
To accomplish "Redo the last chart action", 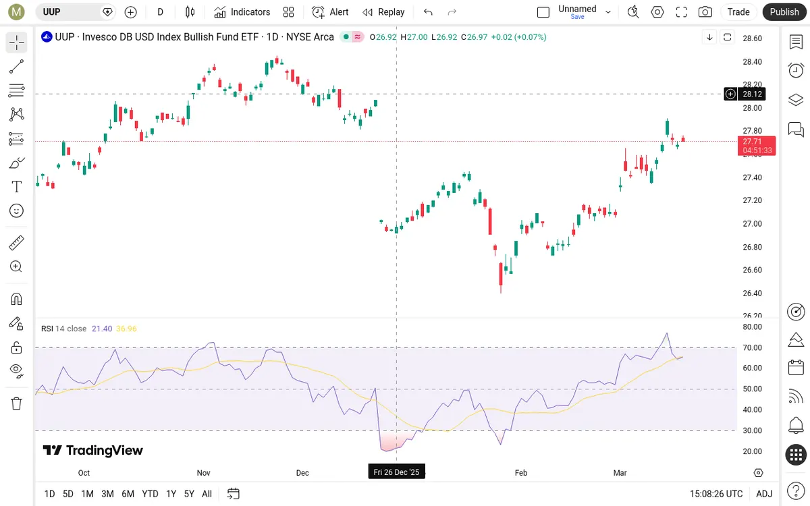I will 452,12.
